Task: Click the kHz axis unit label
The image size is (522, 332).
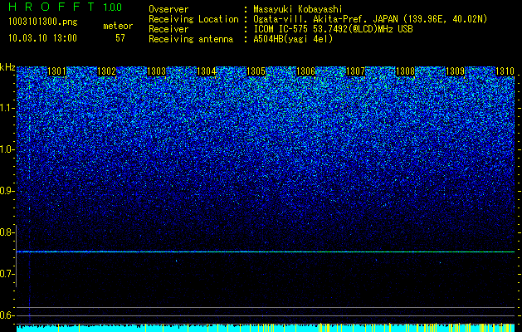Action: [x=7, y=67]
